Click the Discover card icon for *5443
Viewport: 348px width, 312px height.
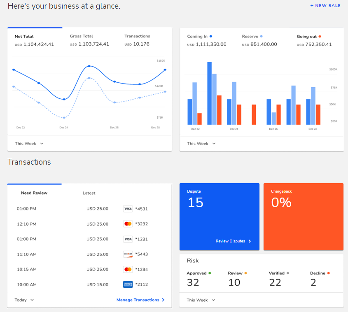tap(128, 254)
